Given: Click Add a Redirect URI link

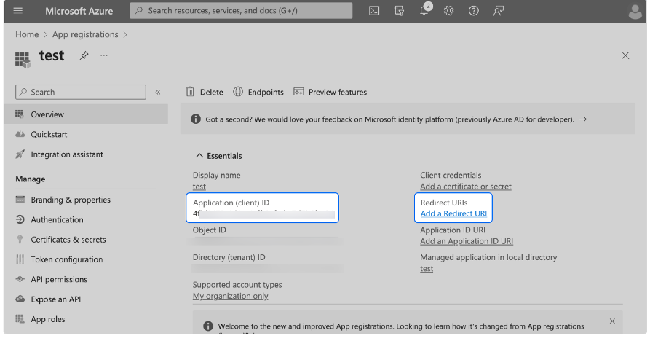Looking at the screenshot, I should 453,213.
